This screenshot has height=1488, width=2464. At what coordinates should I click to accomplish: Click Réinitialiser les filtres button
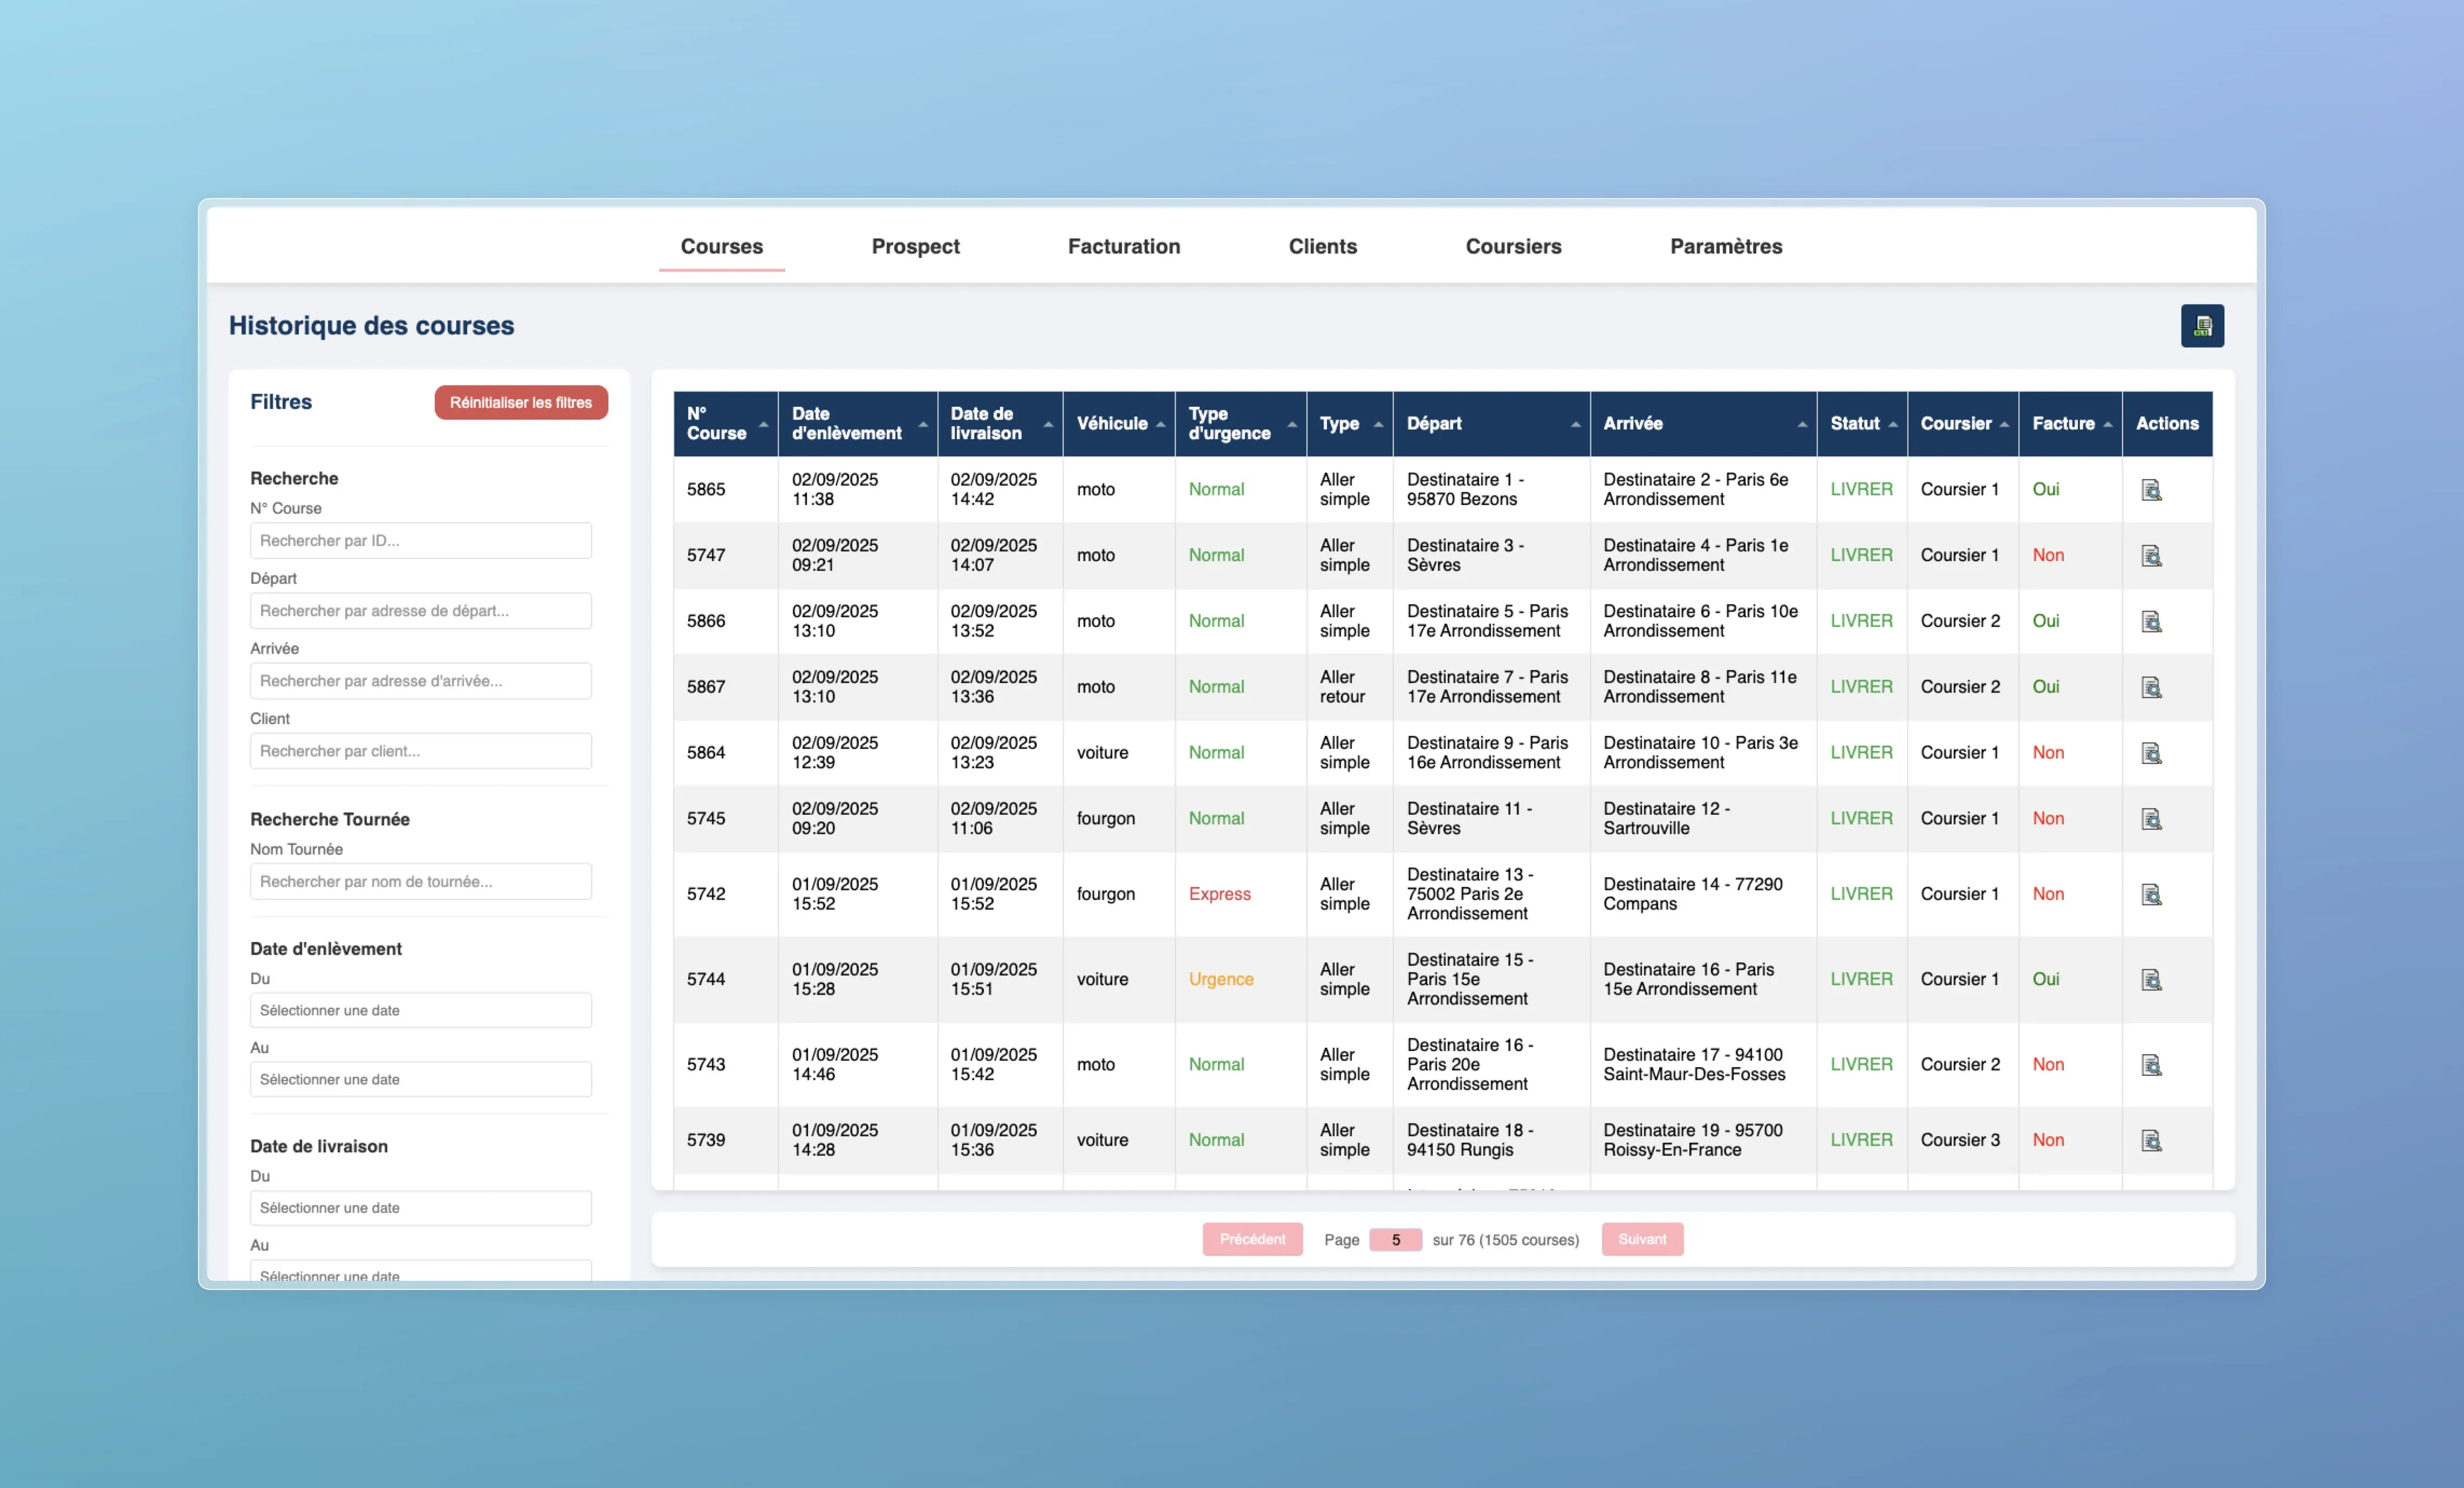[520, 403]
